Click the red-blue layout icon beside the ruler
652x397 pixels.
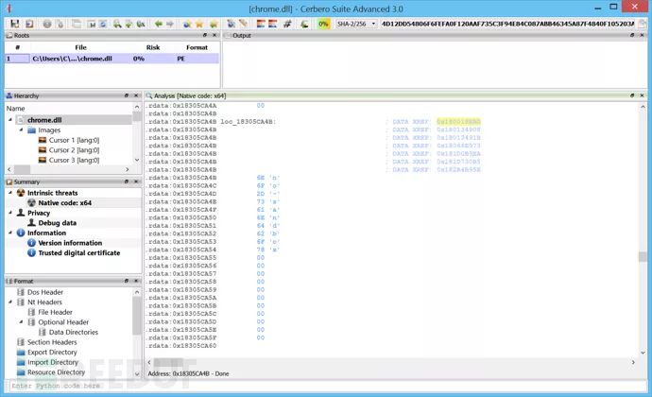[261, 25]
